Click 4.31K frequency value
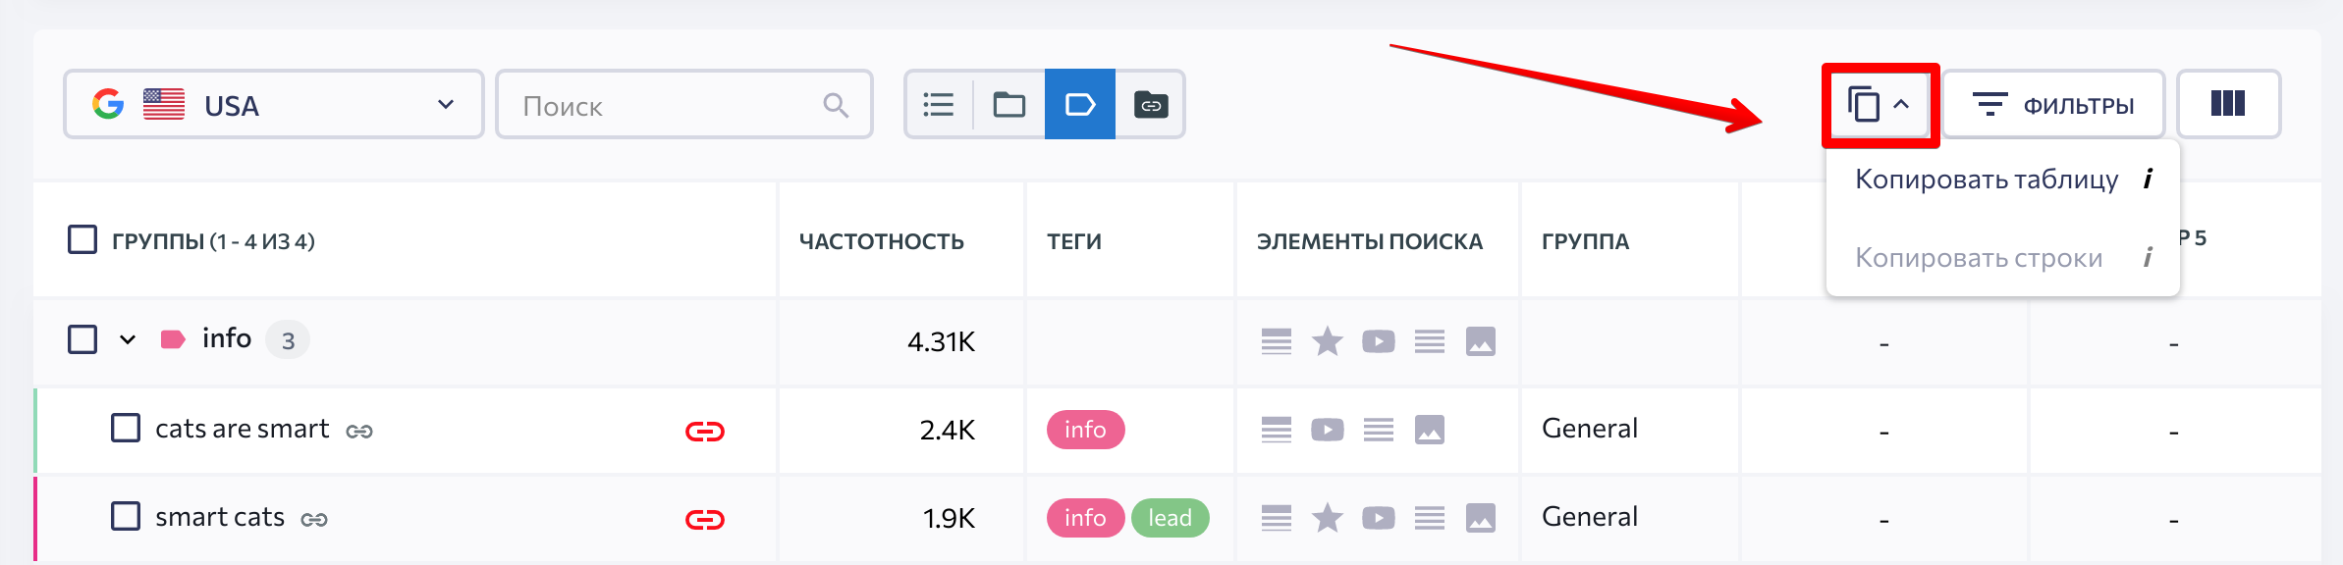The height and width of the screenshot is (565, 2343). click(x=941, y=341)
